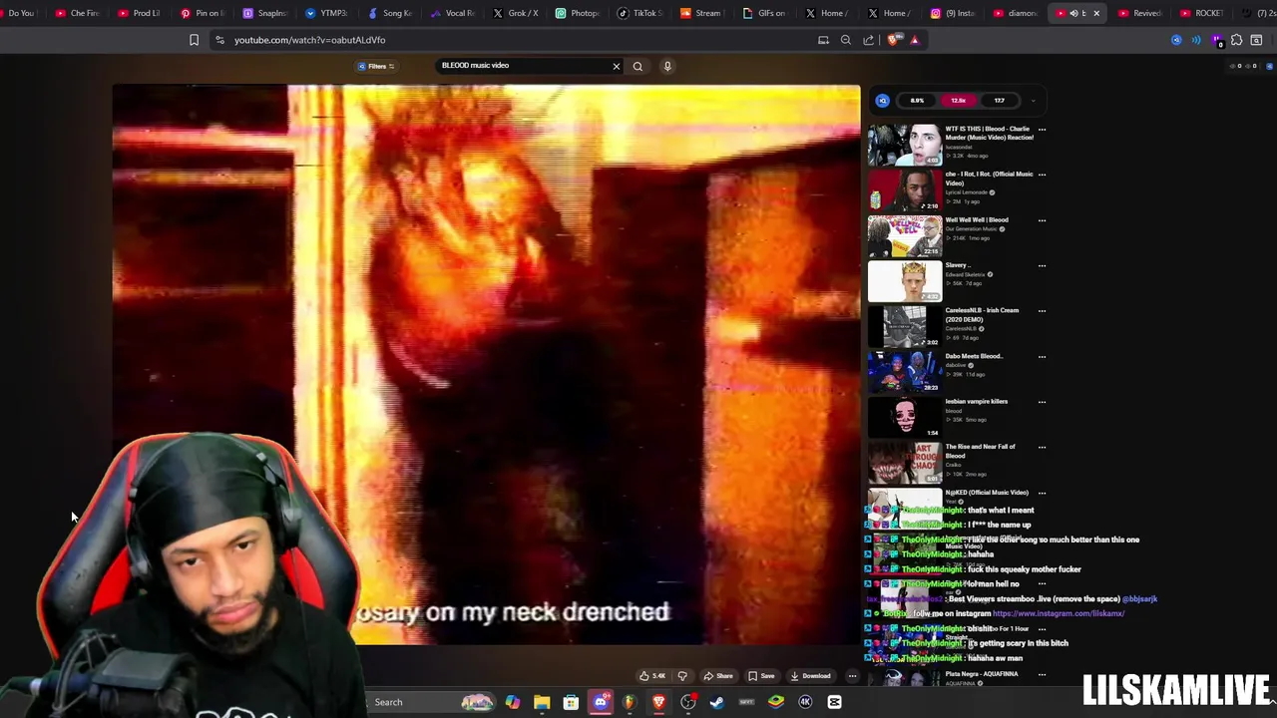This screenshot has height=718, width=1277.
Task: Open options for WTF IS THIS video
Action: pos(1042,129)
